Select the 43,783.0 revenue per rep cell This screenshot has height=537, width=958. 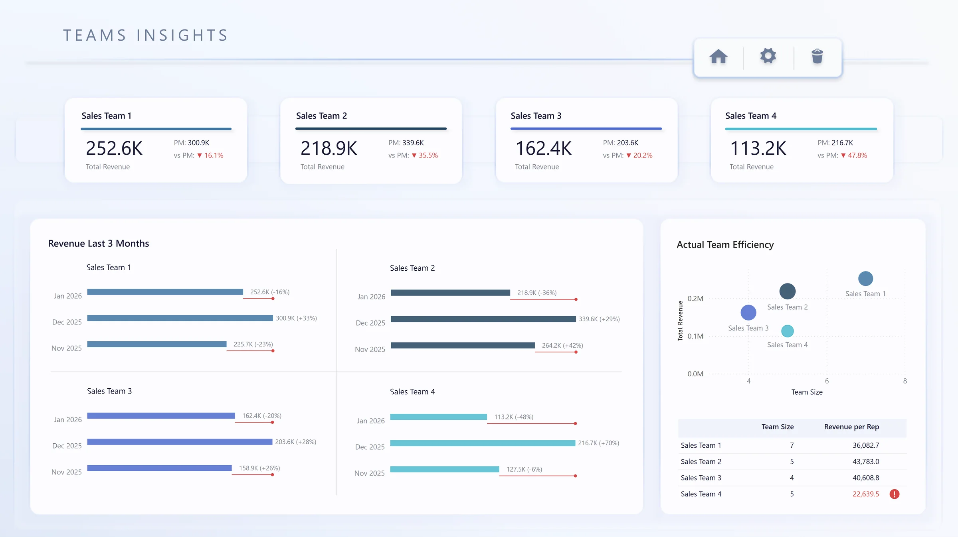(x=866, y=461)
